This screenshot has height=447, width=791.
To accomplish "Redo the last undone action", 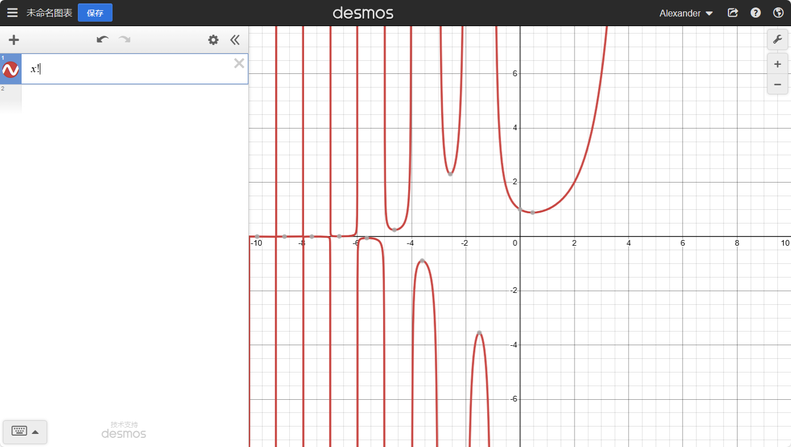I will click(x=124, y=39).
